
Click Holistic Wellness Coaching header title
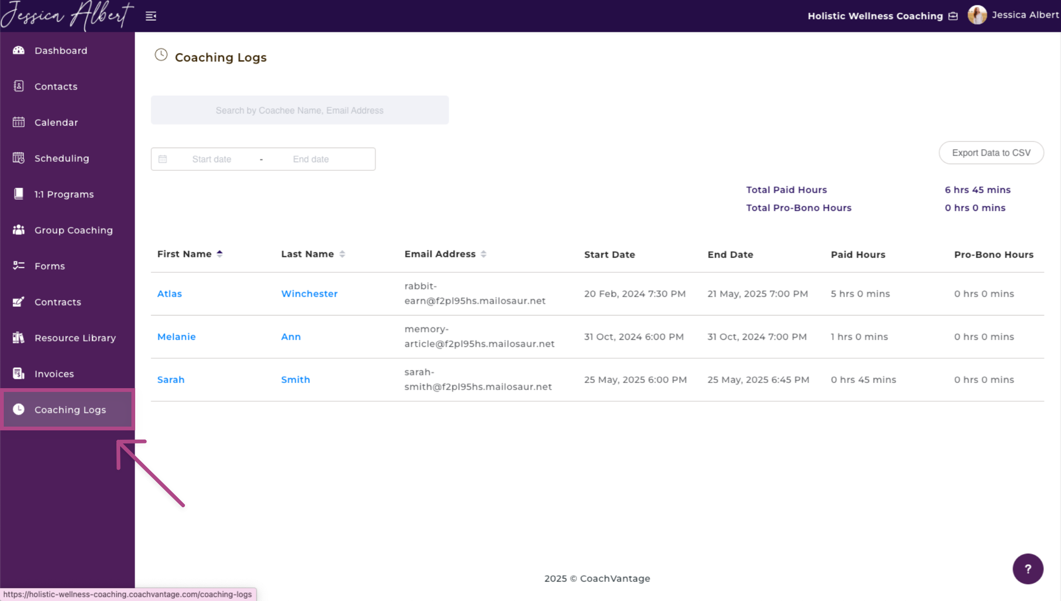pyautogui.click(x=875, y=16)
